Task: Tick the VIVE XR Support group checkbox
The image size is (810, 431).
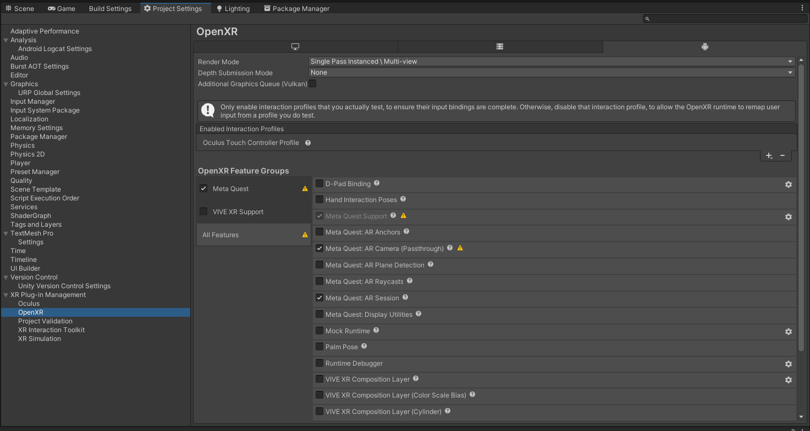Action: pos(203,211)
